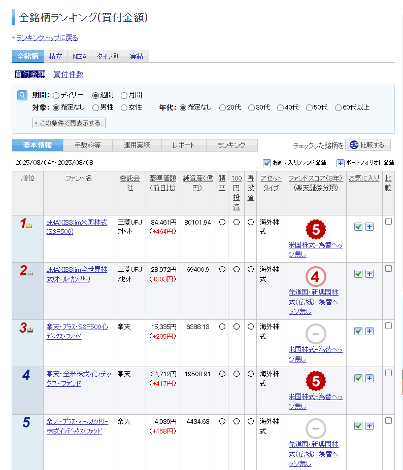
Task: Add eMAXIS Slim全世界株式 to portfolio plus icon
Action: tap(370, 274)
